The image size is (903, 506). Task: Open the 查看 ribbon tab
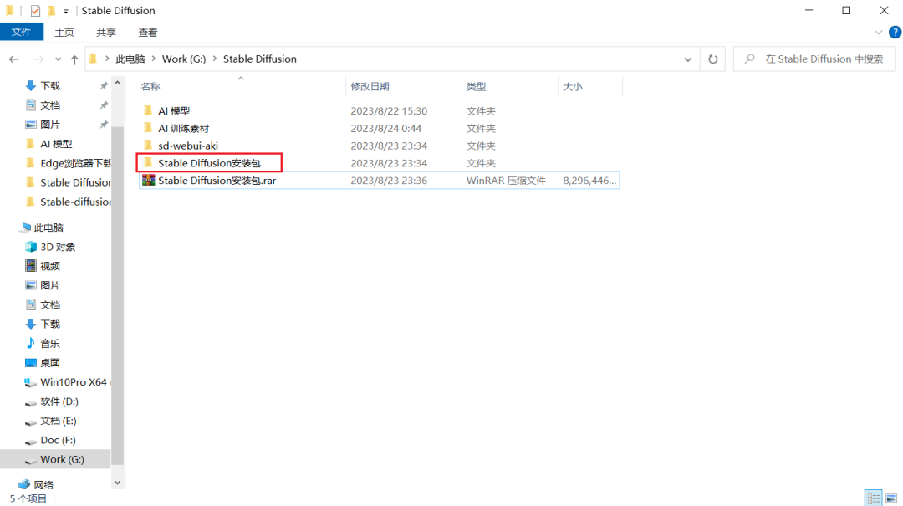148,33
